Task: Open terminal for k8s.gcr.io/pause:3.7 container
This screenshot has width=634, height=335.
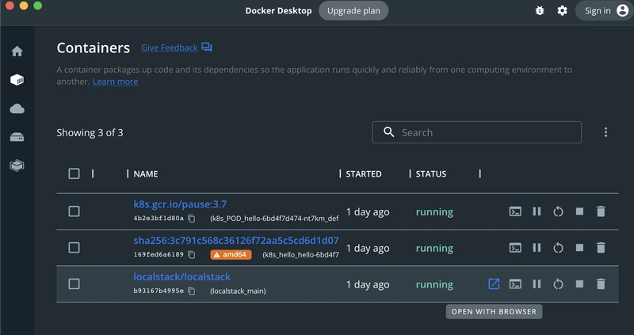Action: click(515, 211)
